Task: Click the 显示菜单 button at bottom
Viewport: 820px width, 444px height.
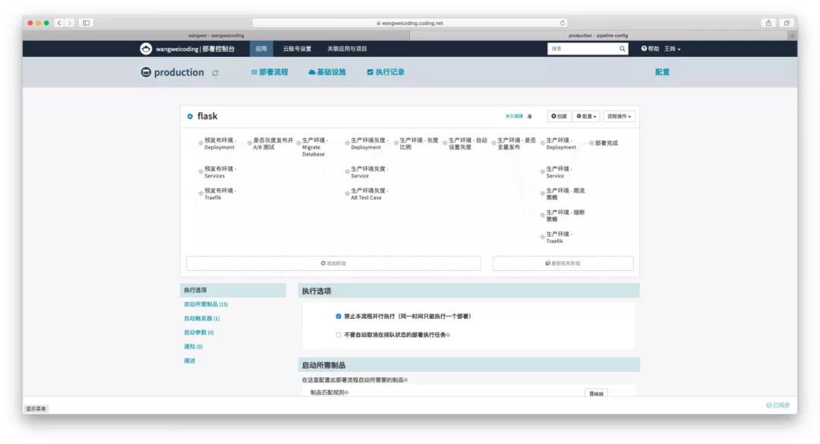Action: [36, 408]
